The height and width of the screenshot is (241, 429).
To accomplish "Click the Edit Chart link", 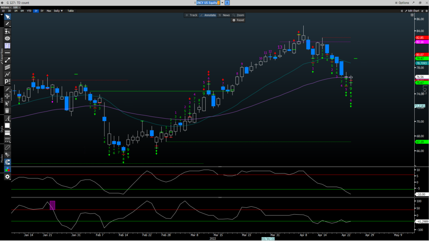I will point(412,11).
